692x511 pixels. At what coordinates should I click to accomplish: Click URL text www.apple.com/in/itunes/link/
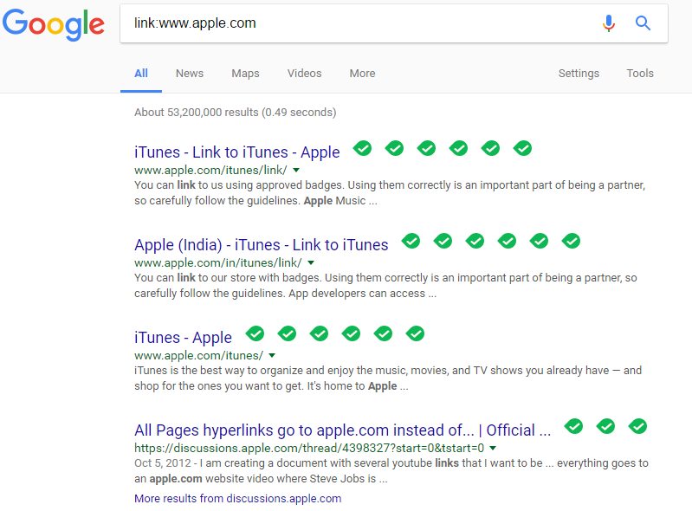(x=218, y=263)
